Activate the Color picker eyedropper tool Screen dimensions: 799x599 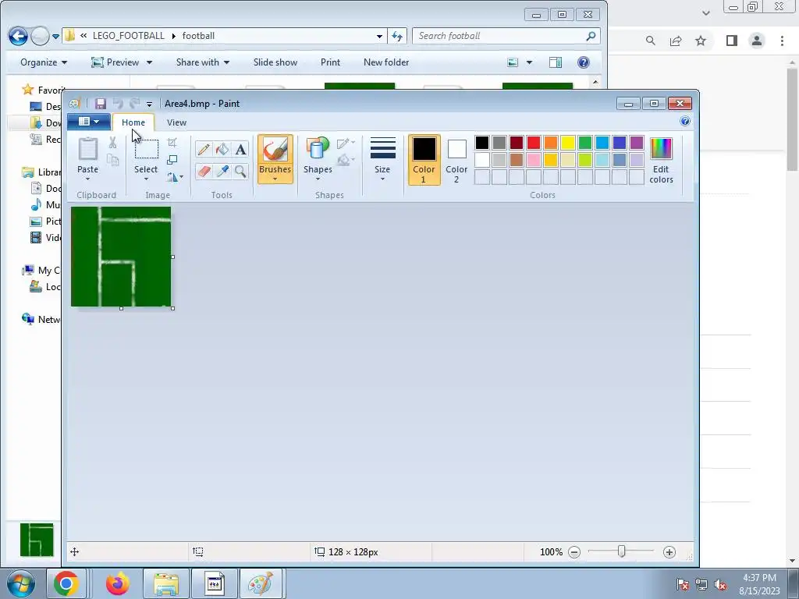coord(222,171)
